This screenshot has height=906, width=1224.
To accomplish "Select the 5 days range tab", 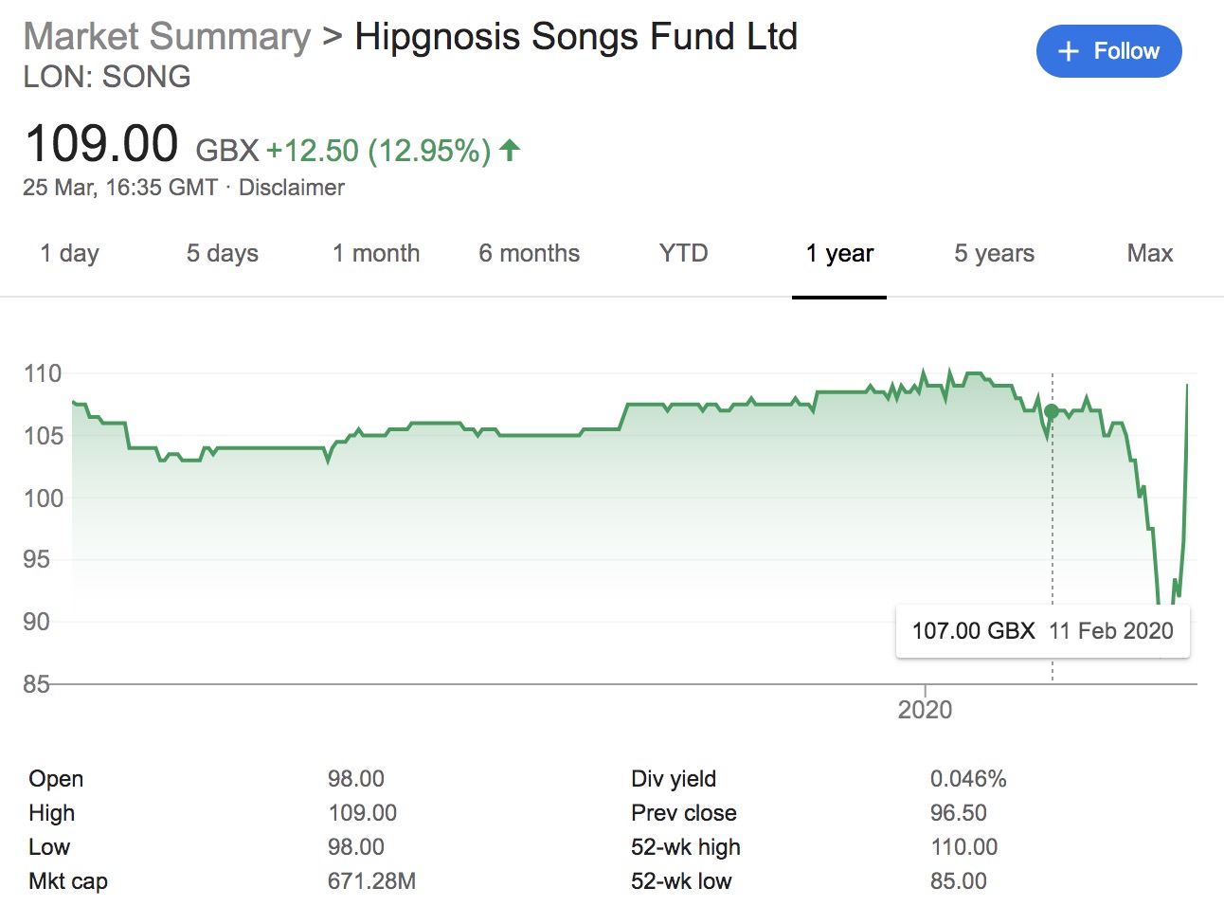I will [222, 254].
